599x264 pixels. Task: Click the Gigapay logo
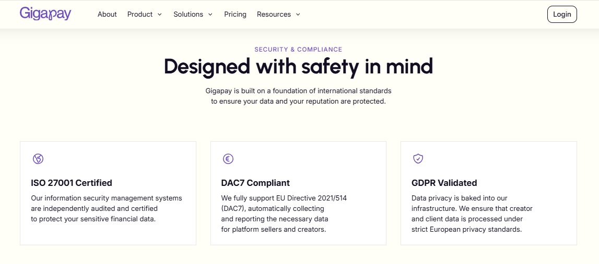click(x=45, y=14)
